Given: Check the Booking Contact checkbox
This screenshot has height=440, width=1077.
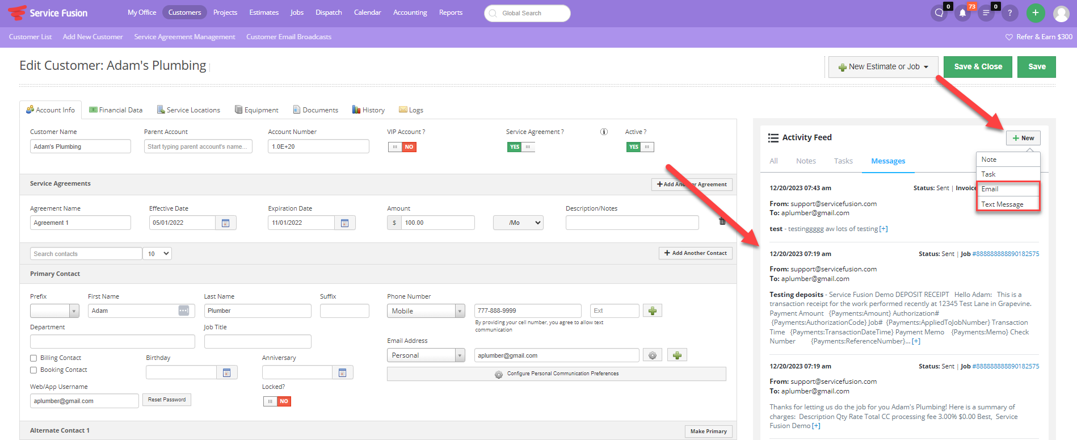Looking at the screenshot, I should (33, 370).
